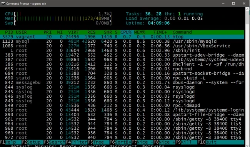The width and height of the screenshot is (250, 147).
Task: Select the rpc.statd -L process row
Action: pyautogui.click(x=122, y=78)
